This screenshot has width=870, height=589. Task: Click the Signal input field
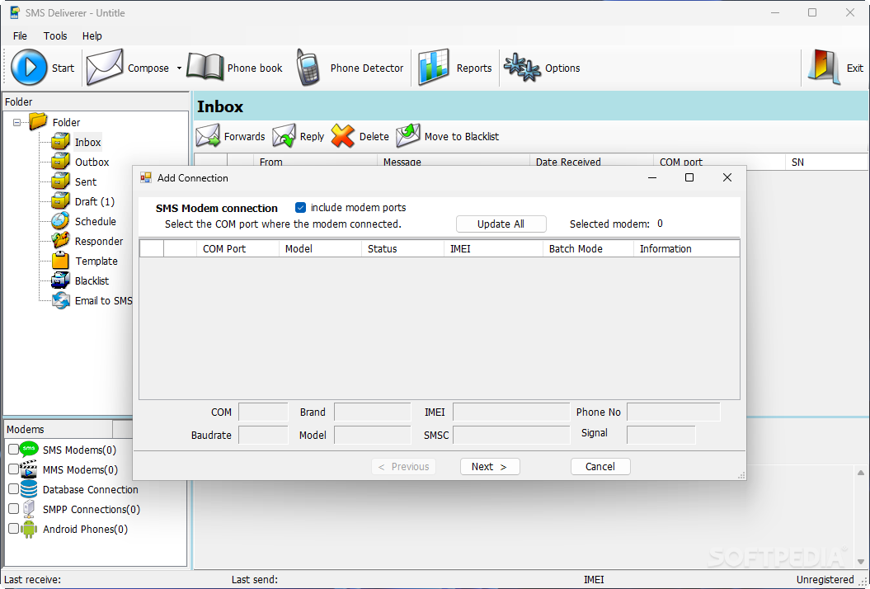pos(661,436)
